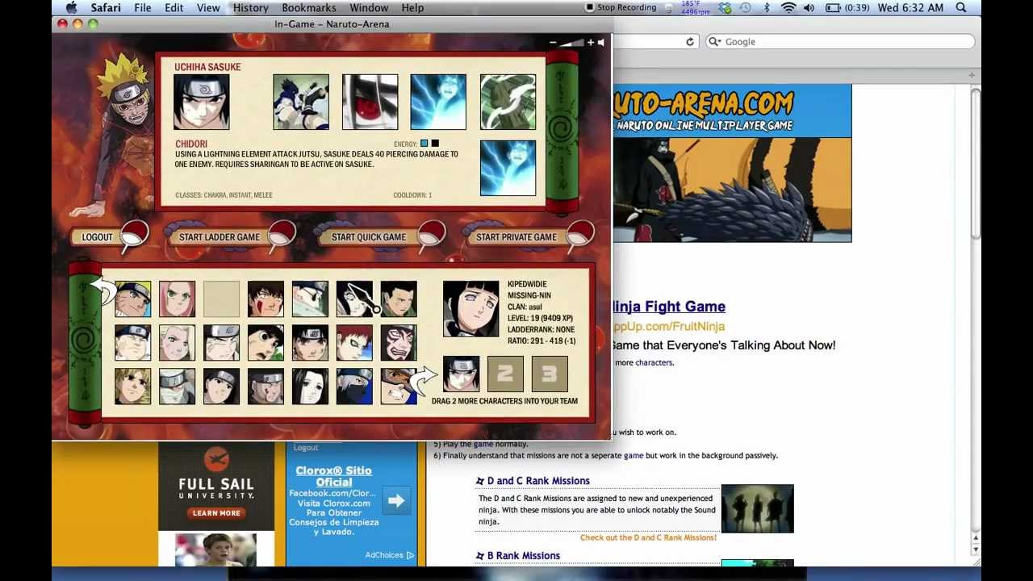Click Sasuke in team slot one
This screenshot has width=1033, height=581.
pos(461,374)
